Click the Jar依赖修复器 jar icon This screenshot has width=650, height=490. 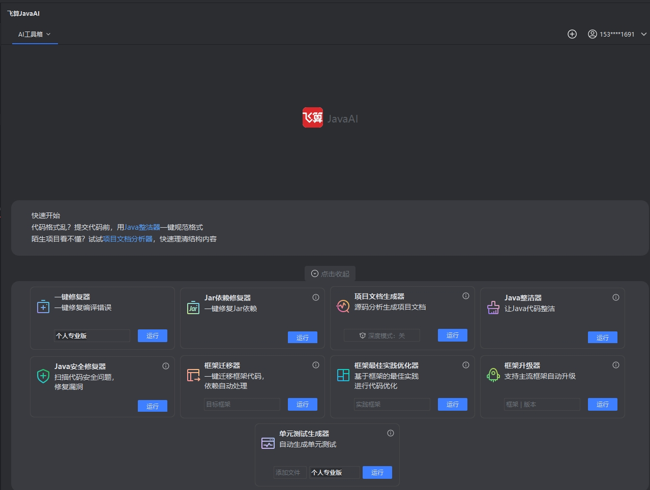tap(193, 308)
